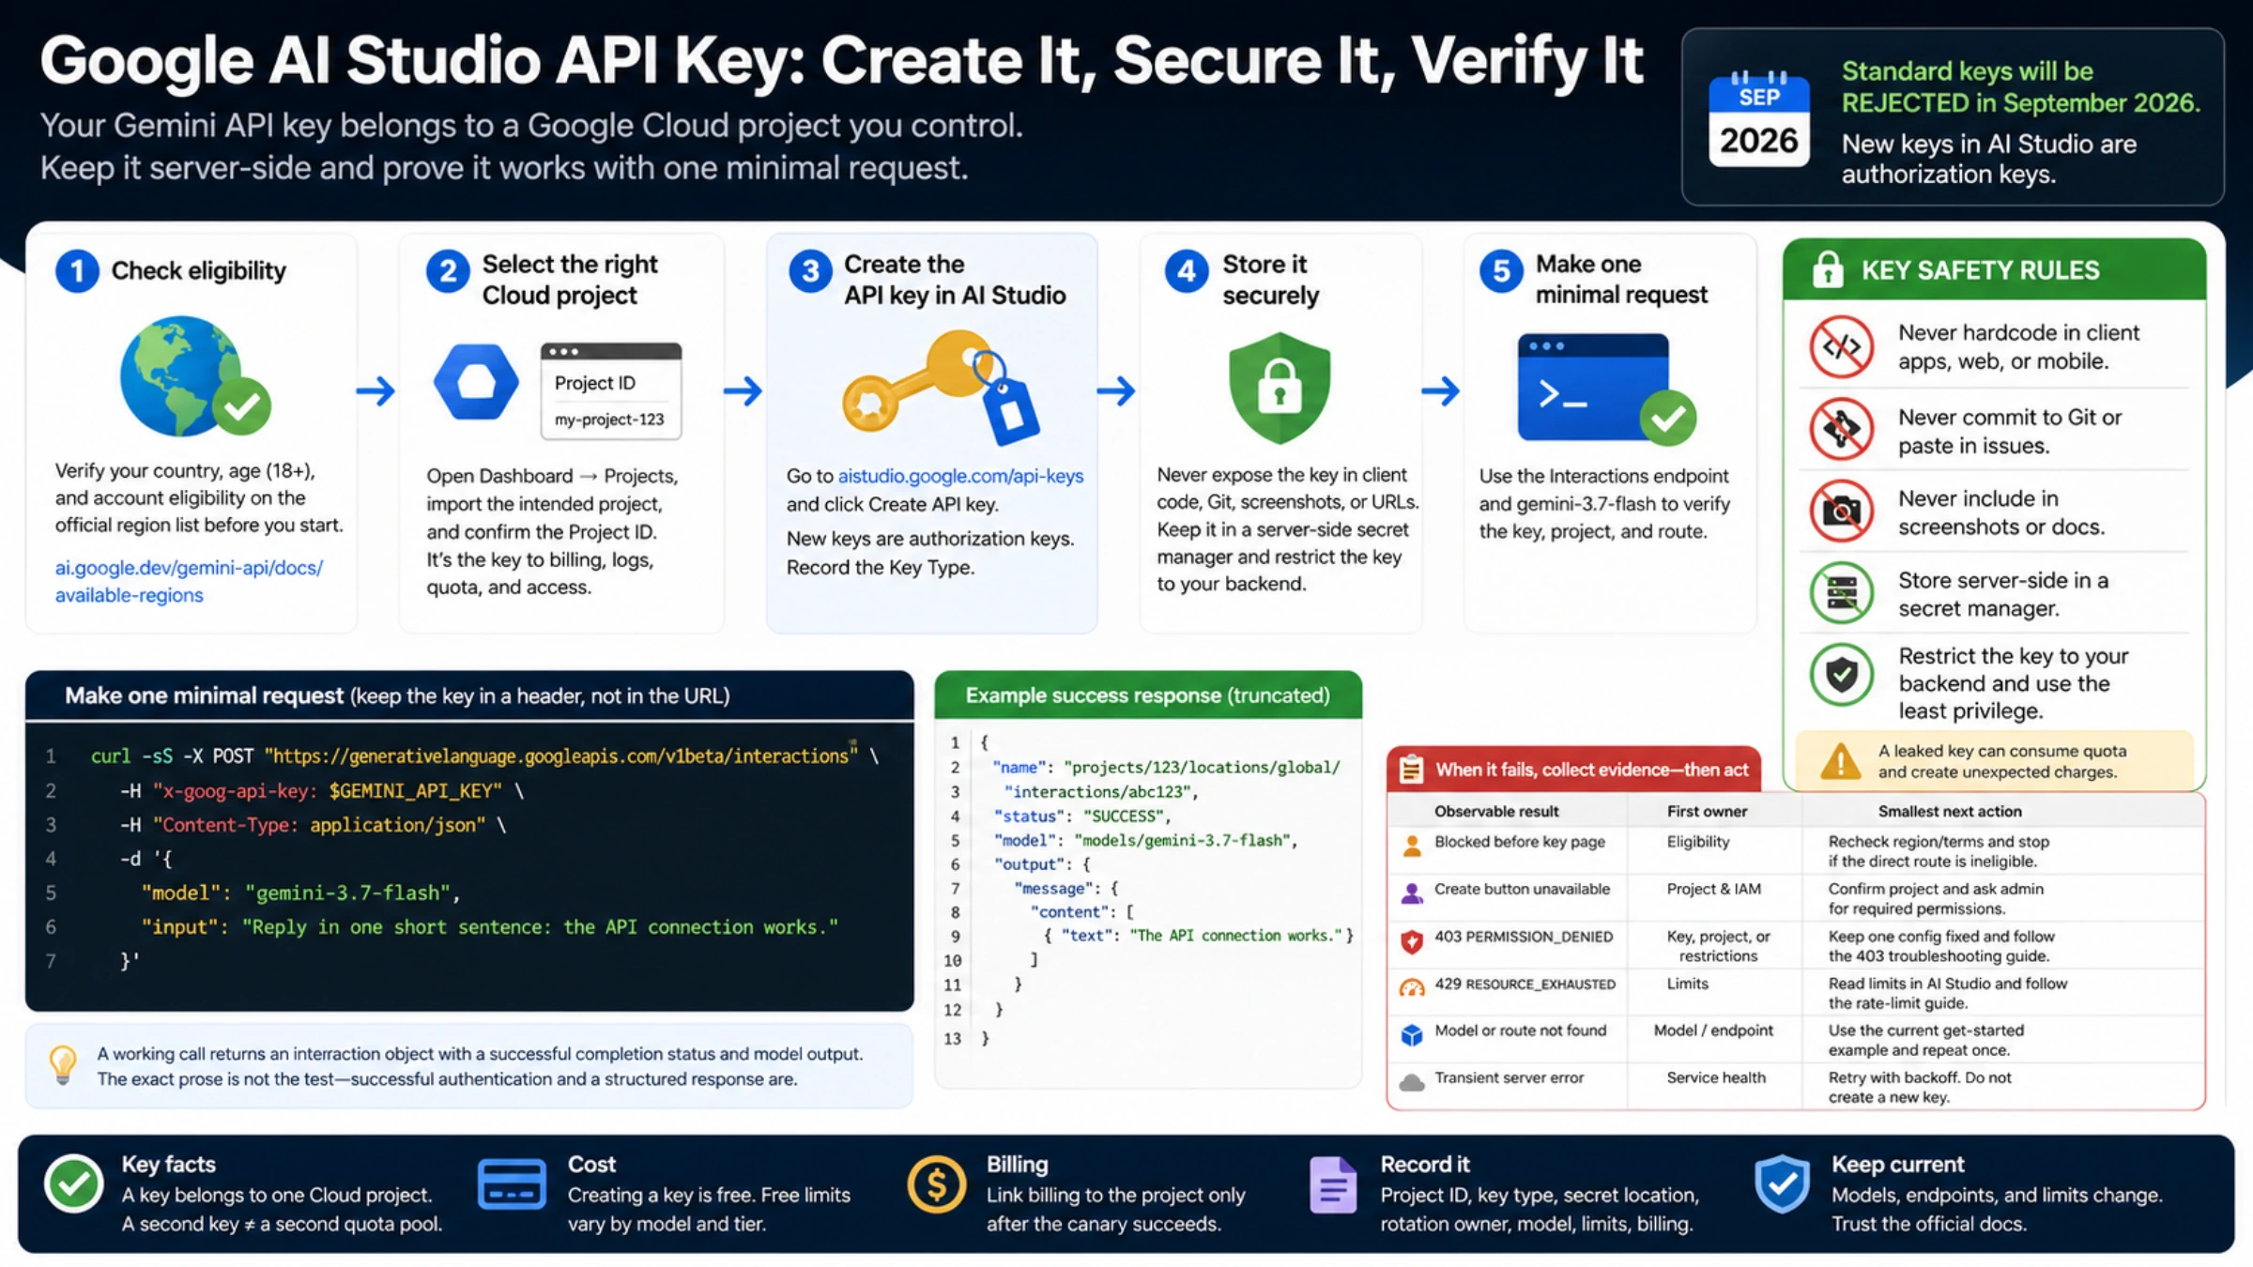This screenshot has width=2253, height=1267.
Task: Click the Model / endpoint cell
Action: (1713, 1030)
